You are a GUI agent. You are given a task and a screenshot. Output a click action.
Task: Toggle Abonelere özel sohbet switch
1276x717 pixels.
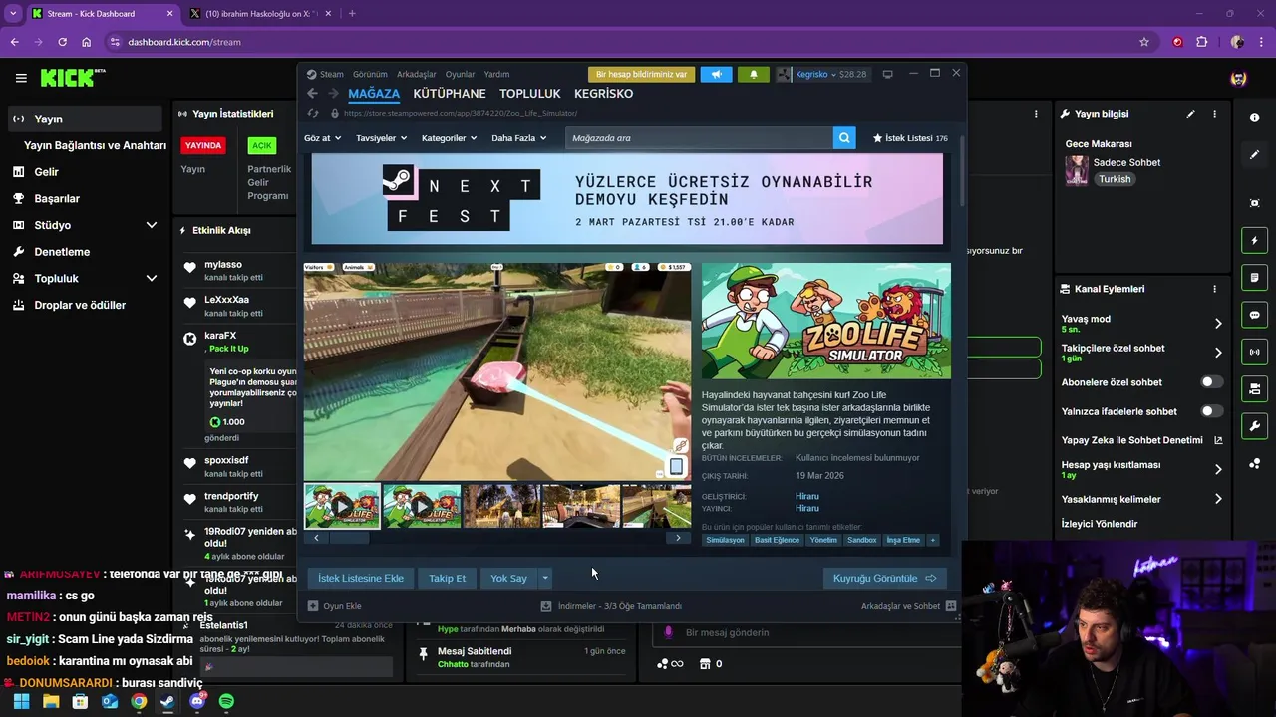tap(1211, 382)
